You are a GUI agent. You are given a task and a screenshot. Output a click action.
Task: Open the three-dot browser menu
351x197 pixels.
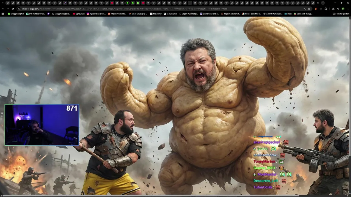click(348, 9)
